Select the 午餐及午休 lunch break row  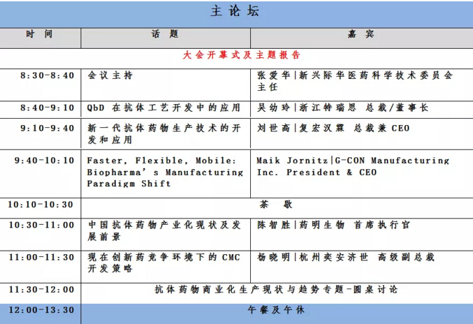point(276,309)
